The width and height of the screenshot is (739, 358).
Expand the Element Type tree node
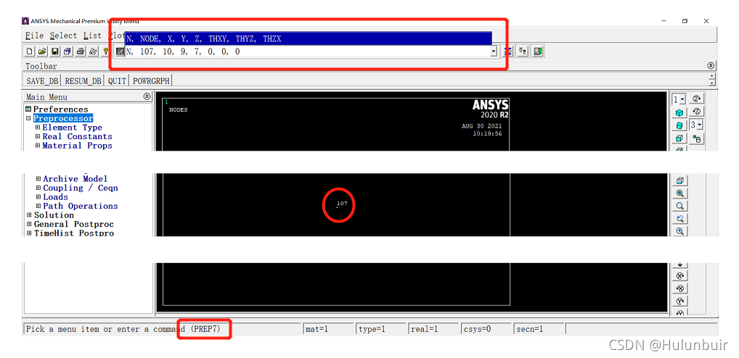[38, 128]
